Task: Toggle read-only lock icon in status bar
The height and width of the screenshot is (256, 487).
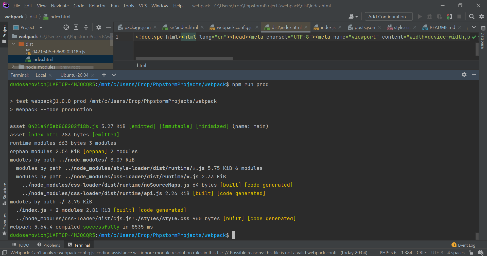Action: pos(471,253)
